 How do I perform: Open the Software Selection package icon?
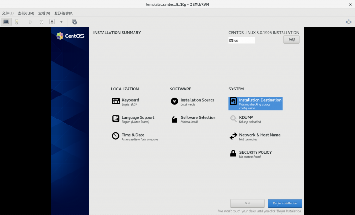[x=174, y=119]
